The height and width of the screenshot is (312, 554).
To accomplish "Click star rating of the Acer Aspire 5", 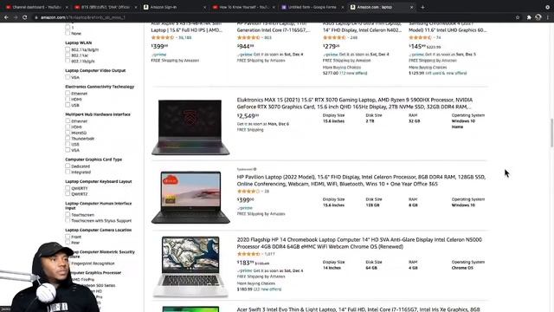I will coord(162,37).
